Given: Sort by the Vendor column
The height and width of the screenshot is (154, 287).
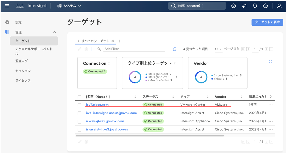Looking at the screenshot, I should [241, 97].
